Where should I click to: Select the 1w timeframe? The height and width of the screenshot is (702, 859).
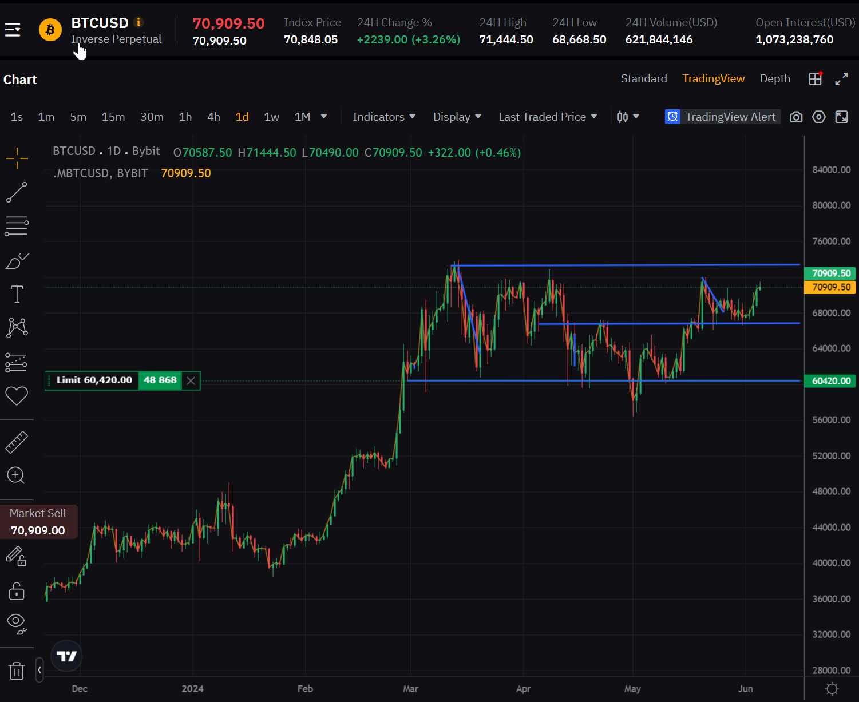click(272, 117)
